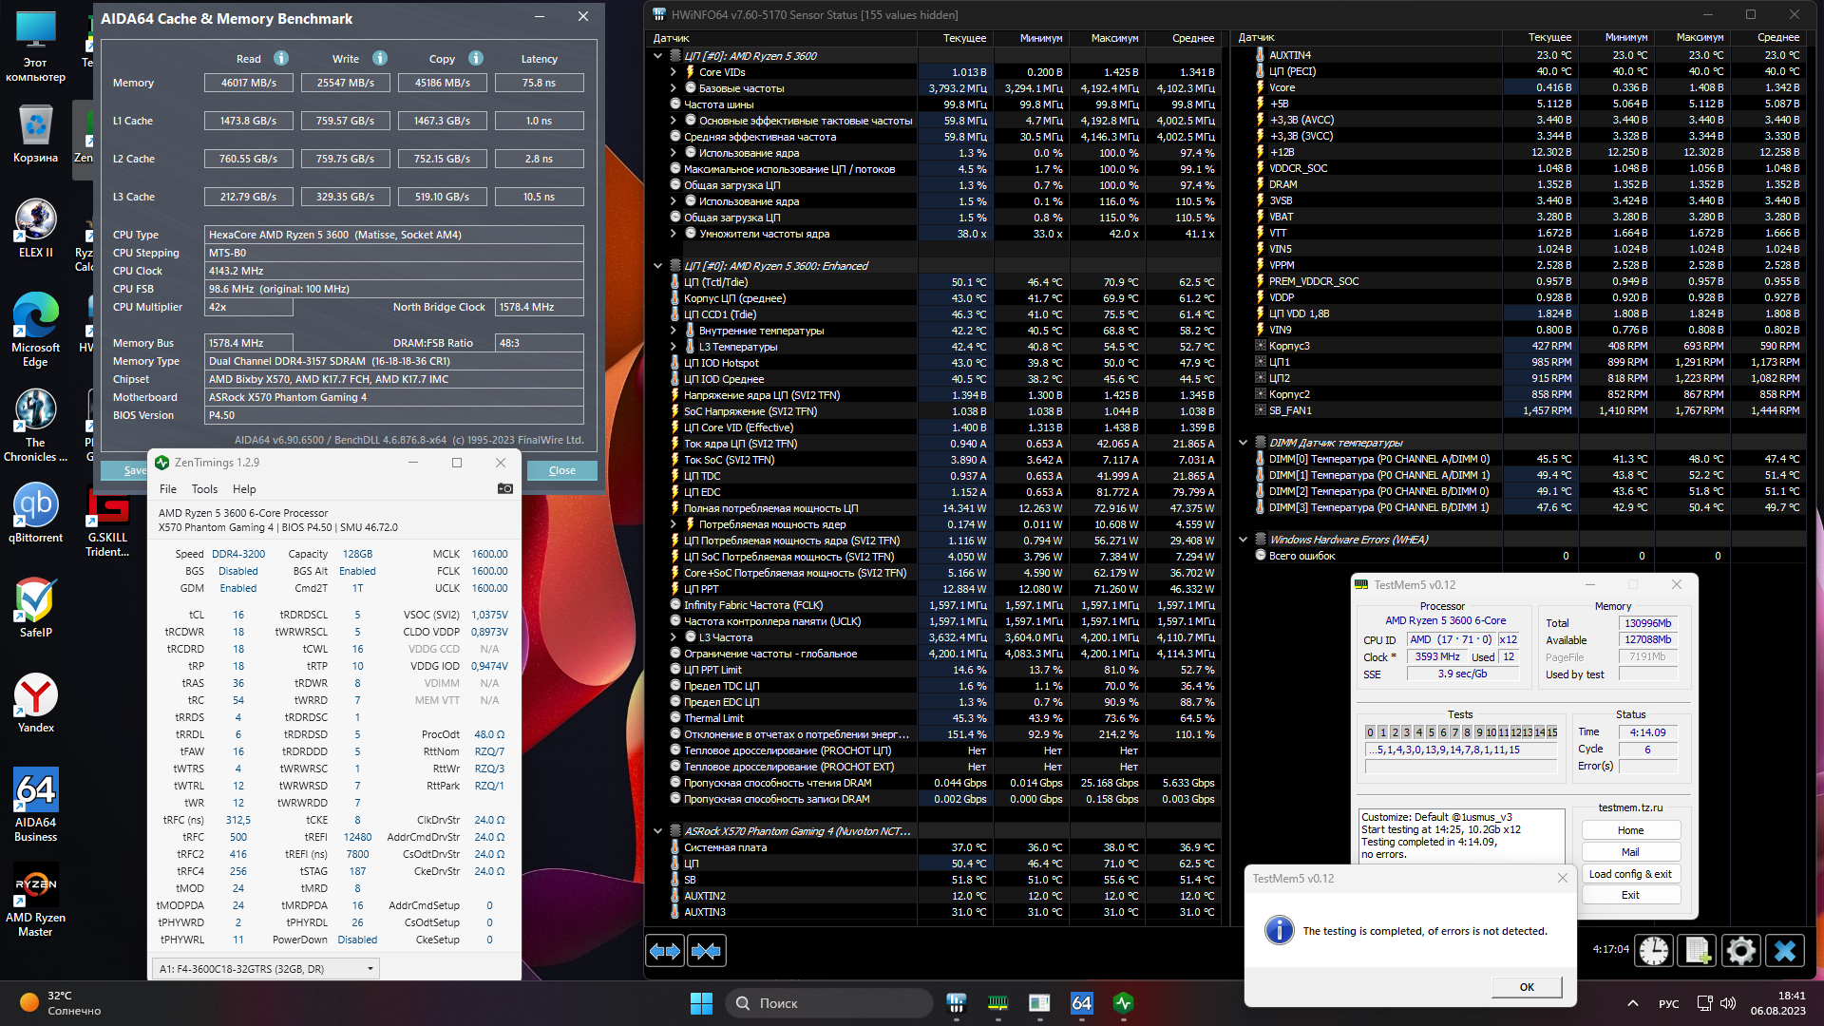Open the File menu in ZenTimings

(167, 489)
